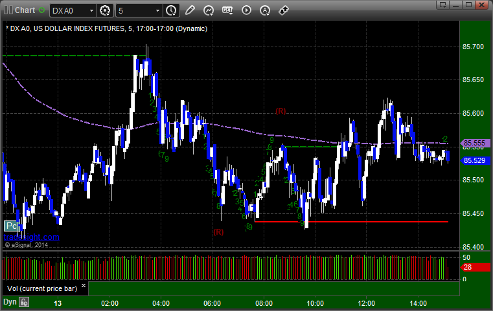
Task: Open the time template clock menu
Action: 172,11
